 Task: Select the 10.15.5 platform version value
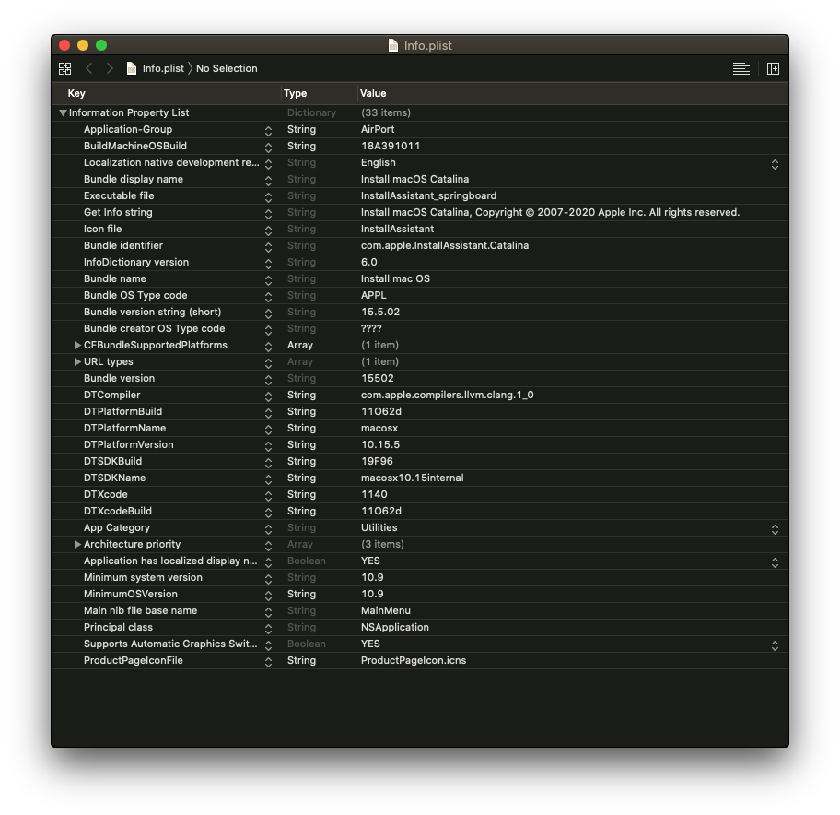(380, 445)
